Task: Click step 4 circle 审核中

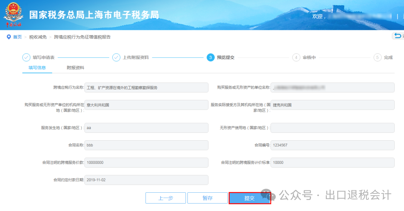Action: coord(296,57)
